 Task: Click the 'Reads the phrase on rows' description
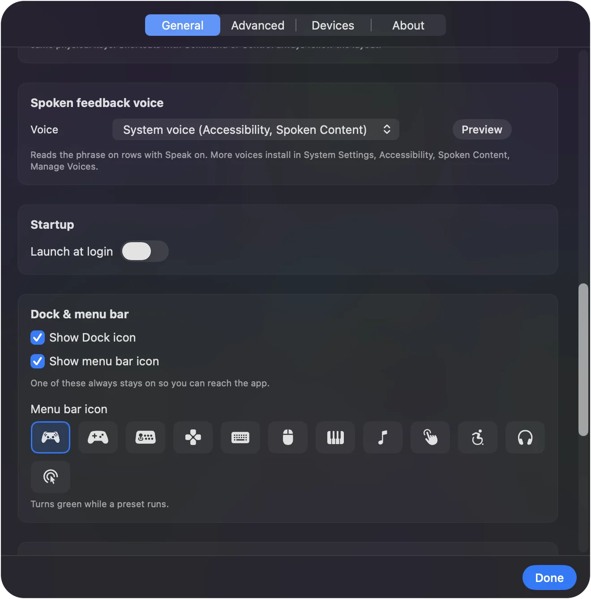(270, 161)
